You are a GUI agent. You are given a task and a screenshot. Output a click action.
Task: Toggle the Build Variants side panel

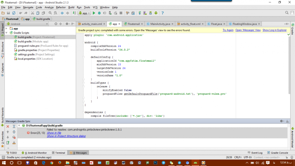(3, 115)
